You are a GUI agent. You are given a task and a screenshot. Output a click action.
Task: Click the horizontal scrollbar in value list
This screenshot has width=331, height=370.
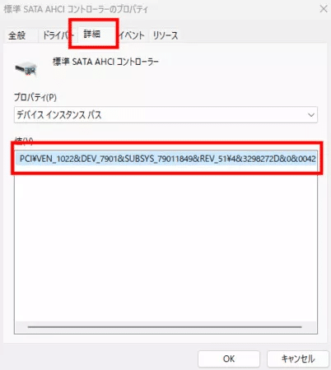pos(165,327)
